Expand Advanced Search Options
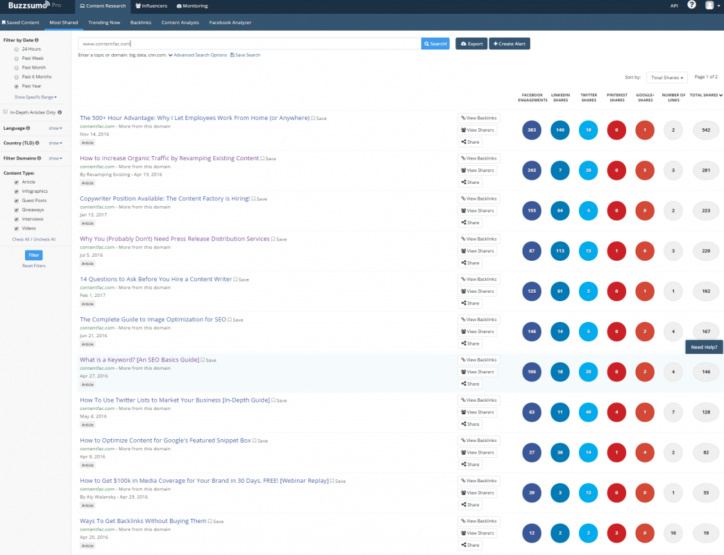The image size is (724, 555). pos(198,55)
